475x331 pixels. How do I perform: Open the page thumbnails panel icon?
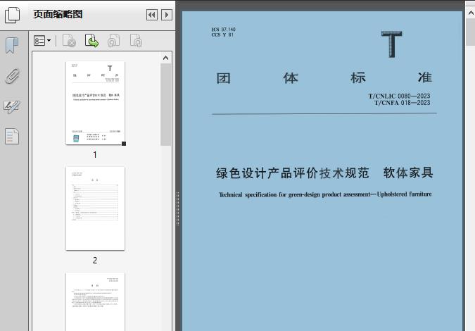12,15
